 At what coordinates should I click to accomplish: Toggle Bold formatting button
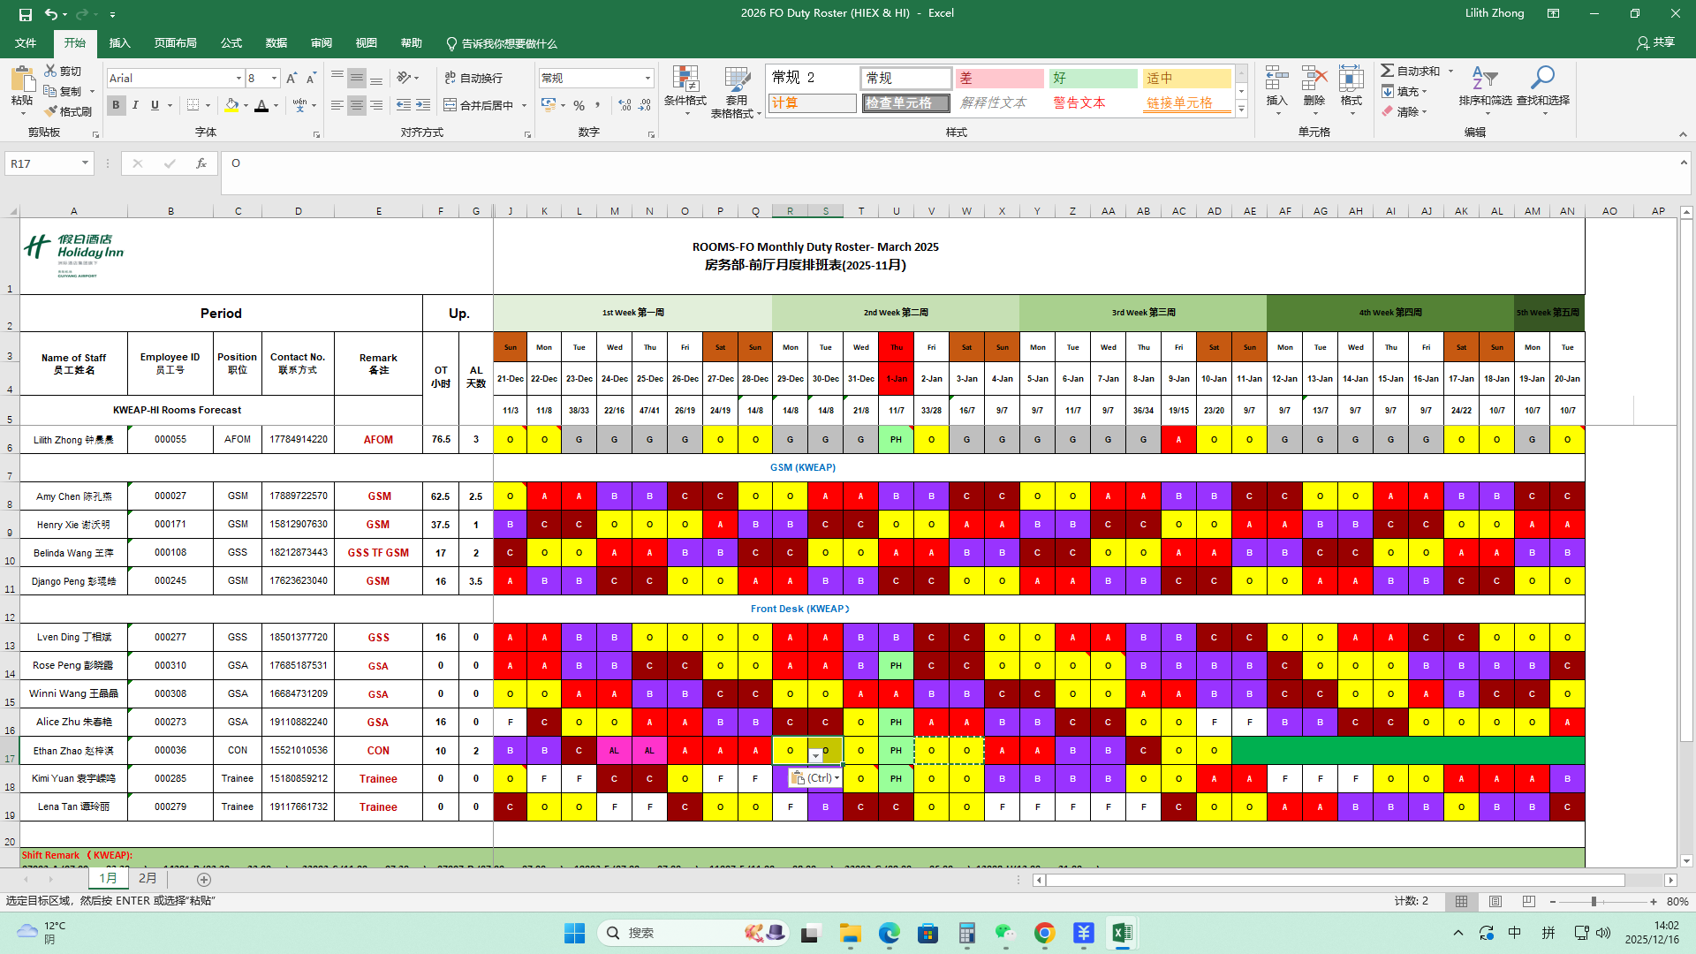pyautogui.click(x=116, y=105)
